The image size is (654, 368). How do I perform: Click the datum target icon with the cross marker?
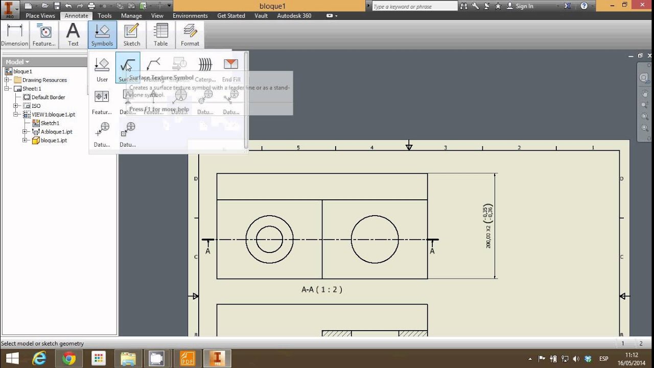pyautogui.click(x=102, y=133)
